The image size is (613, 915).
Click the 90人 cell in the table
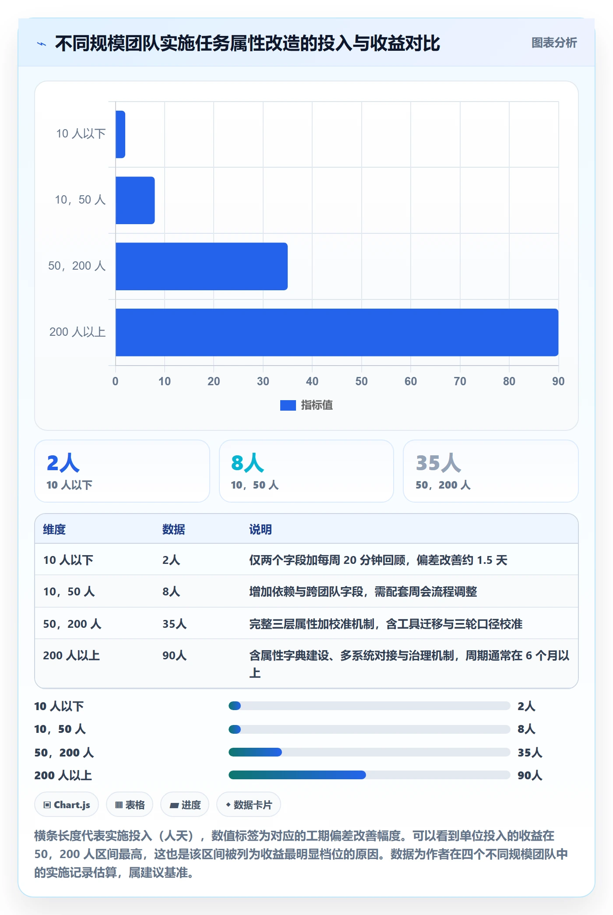click(x=175, y=655)
